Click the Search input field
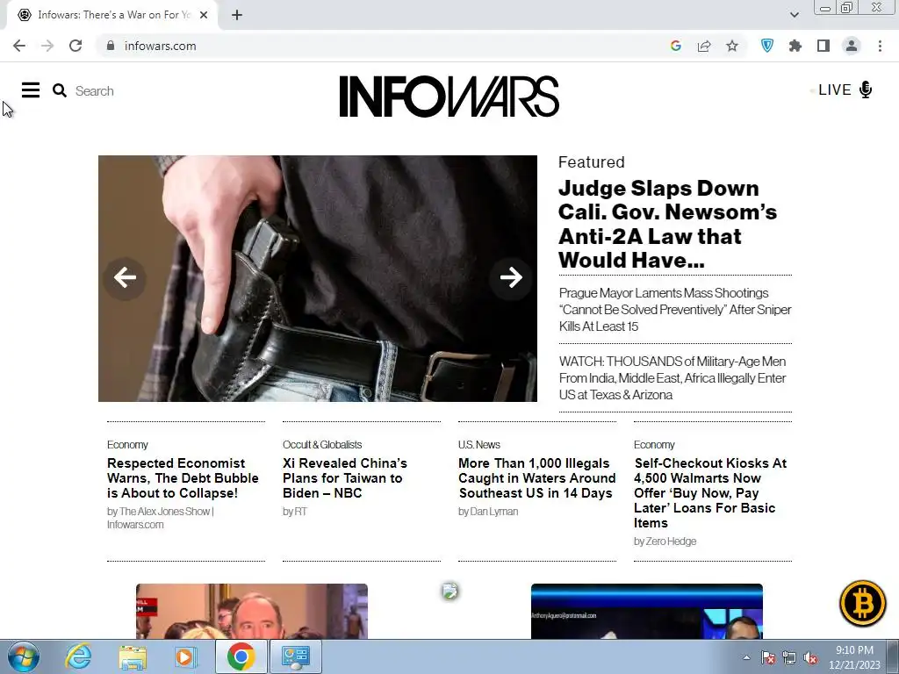The image size is (899, 674). coord(95,91)
